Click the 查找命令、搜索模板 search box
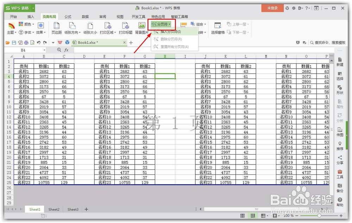The image size is (352, 223). pos(328,42)
